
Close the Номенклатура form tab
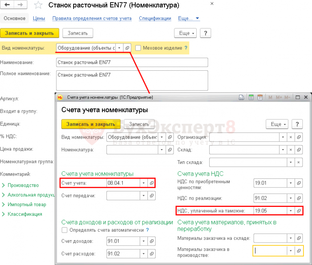(212, 4)
